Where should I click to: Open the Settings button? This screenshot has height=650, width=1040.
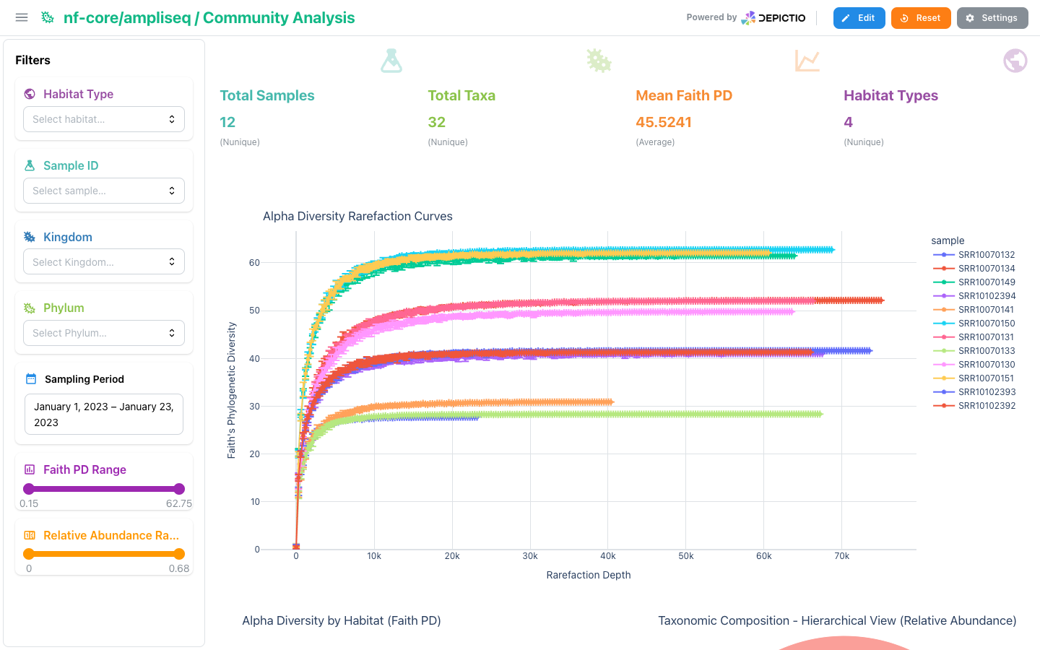(x=992, y=18)
